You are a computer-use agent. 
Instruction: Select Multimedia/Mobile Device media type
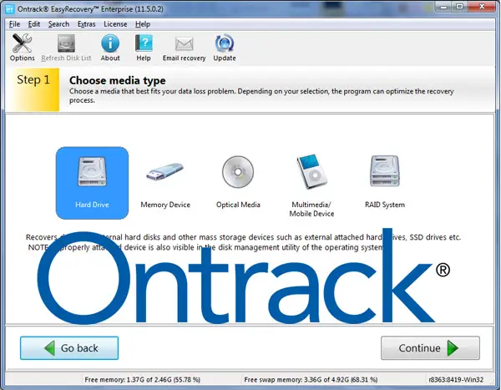point(311,185)
